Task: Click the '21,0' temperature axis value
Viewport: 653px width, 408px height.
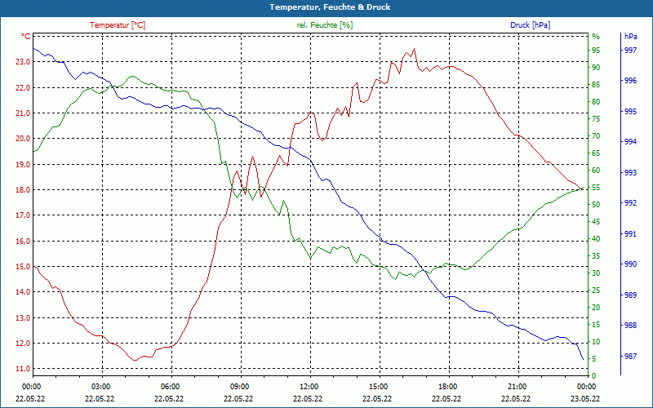Action: (x=23, y=113)
